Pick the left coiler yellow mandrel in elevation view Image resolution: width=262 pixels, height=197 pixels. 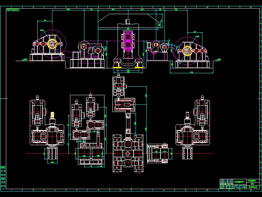click(52, 44)
